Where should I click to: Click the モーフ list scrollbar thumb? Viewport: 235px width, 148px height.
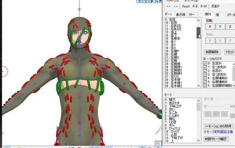click(199, 107)
